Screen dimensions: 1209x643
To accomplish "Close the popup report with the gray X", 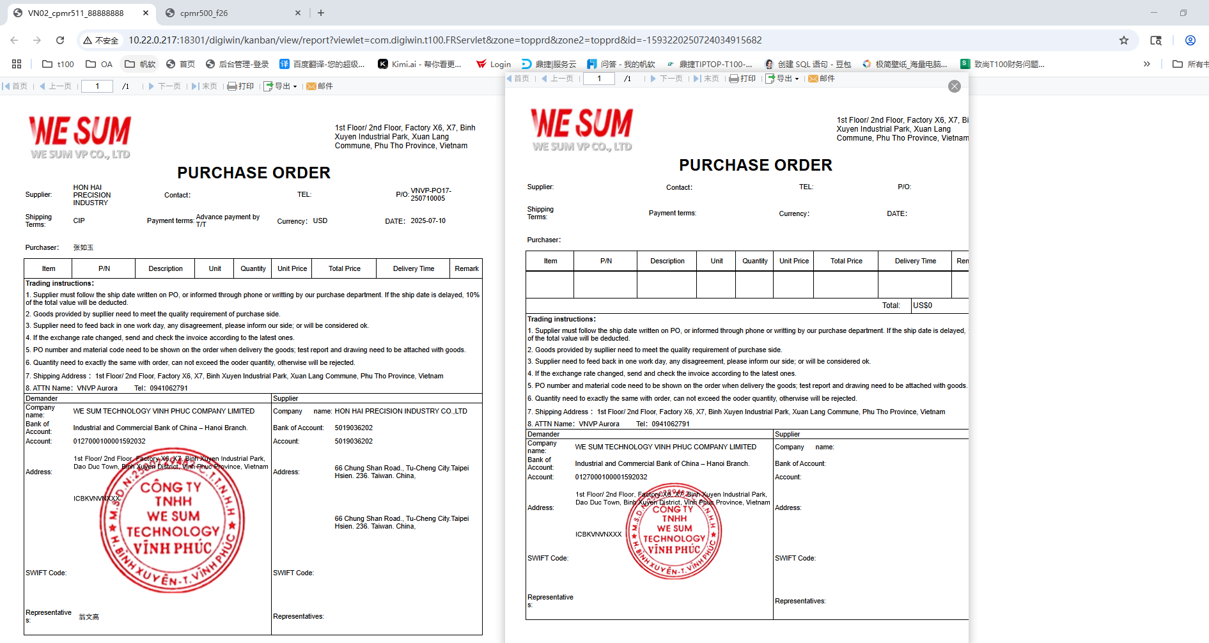I will pos(955,86).
